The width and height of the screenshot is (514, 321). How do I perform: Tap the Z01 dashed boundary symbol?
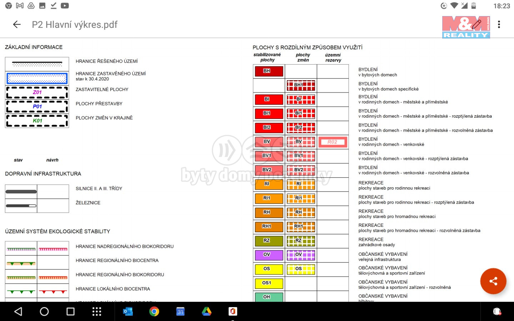coord(37,92)
